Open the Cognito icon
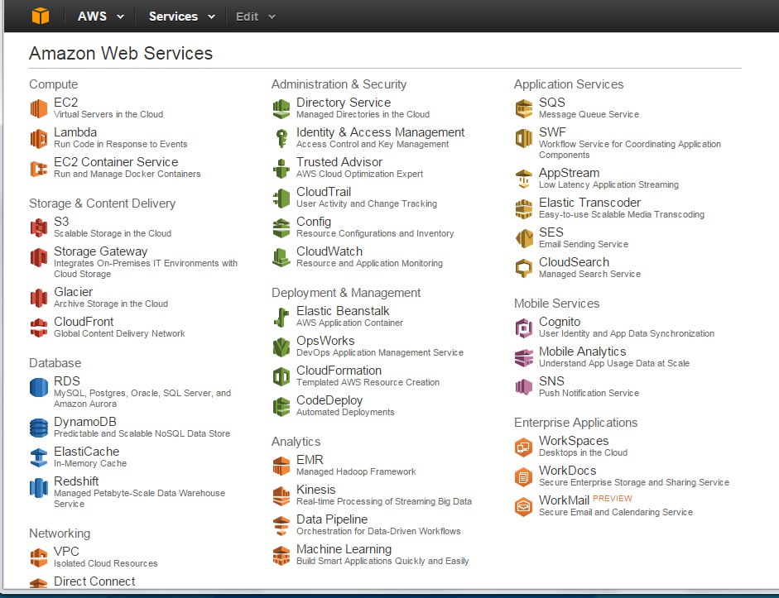The width and height of the screenshot is (779, 598). [523, 328]
